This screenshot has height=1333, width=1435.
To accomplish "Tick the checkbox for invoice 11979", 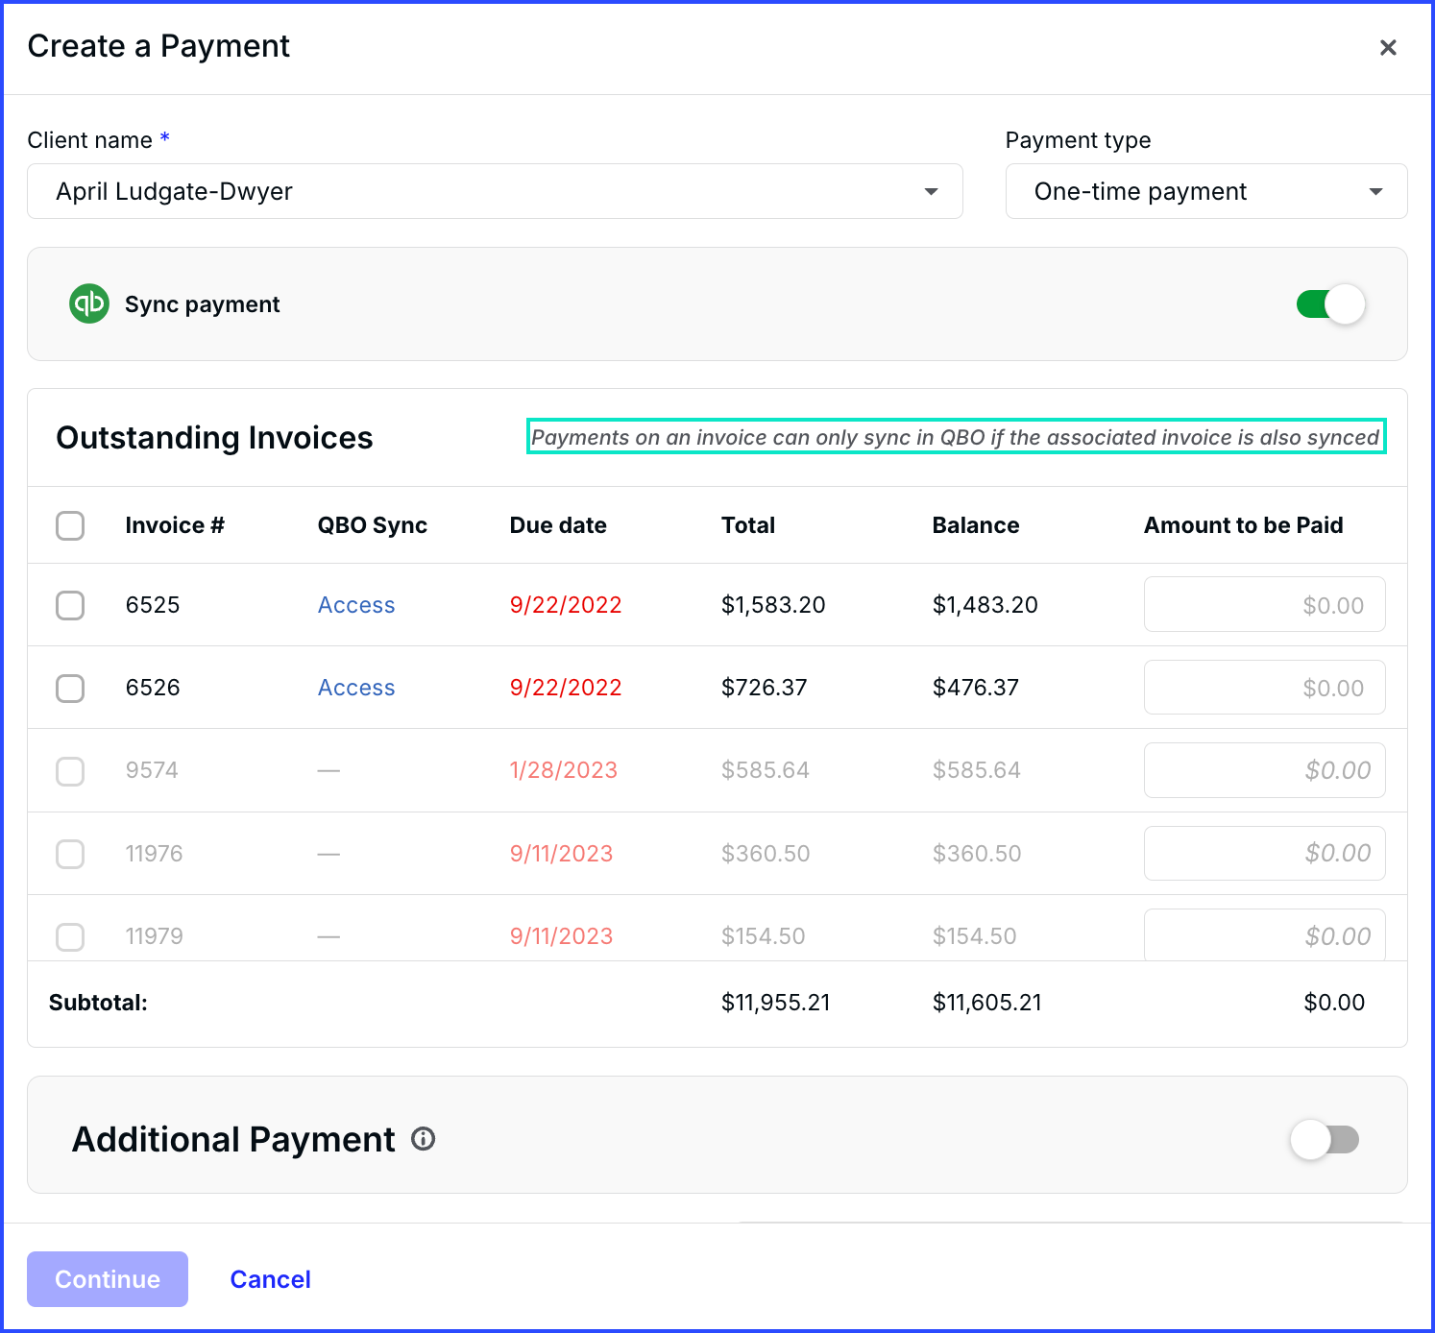I will point(70,936).
